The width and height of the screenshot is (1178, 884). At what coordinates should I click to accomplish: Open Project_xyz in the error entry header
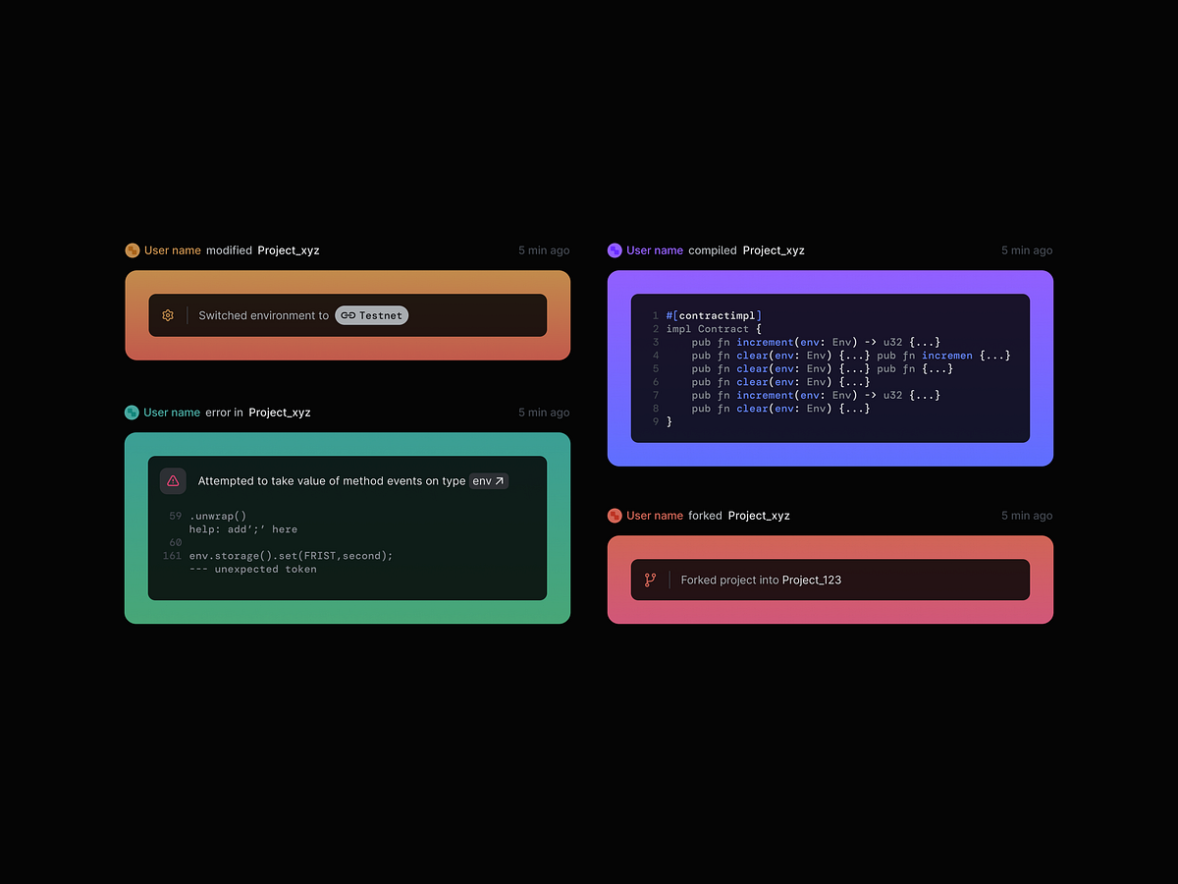coord(280,413)
